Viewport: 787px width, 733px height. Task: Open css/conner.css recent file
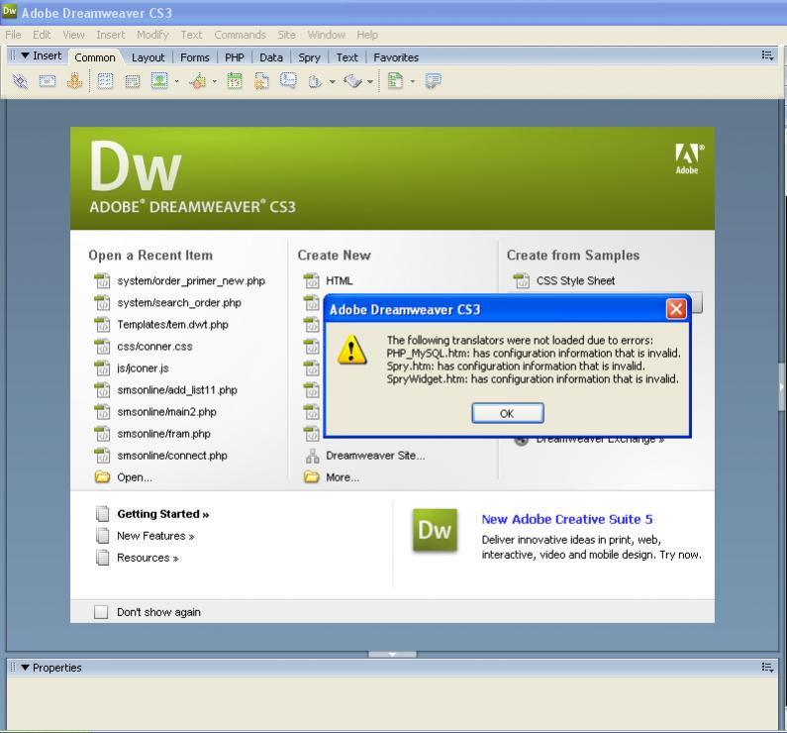coord(154,347)
